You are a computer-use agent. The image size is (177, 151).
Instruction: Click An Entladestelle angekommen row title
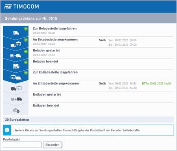pos(56,83)
